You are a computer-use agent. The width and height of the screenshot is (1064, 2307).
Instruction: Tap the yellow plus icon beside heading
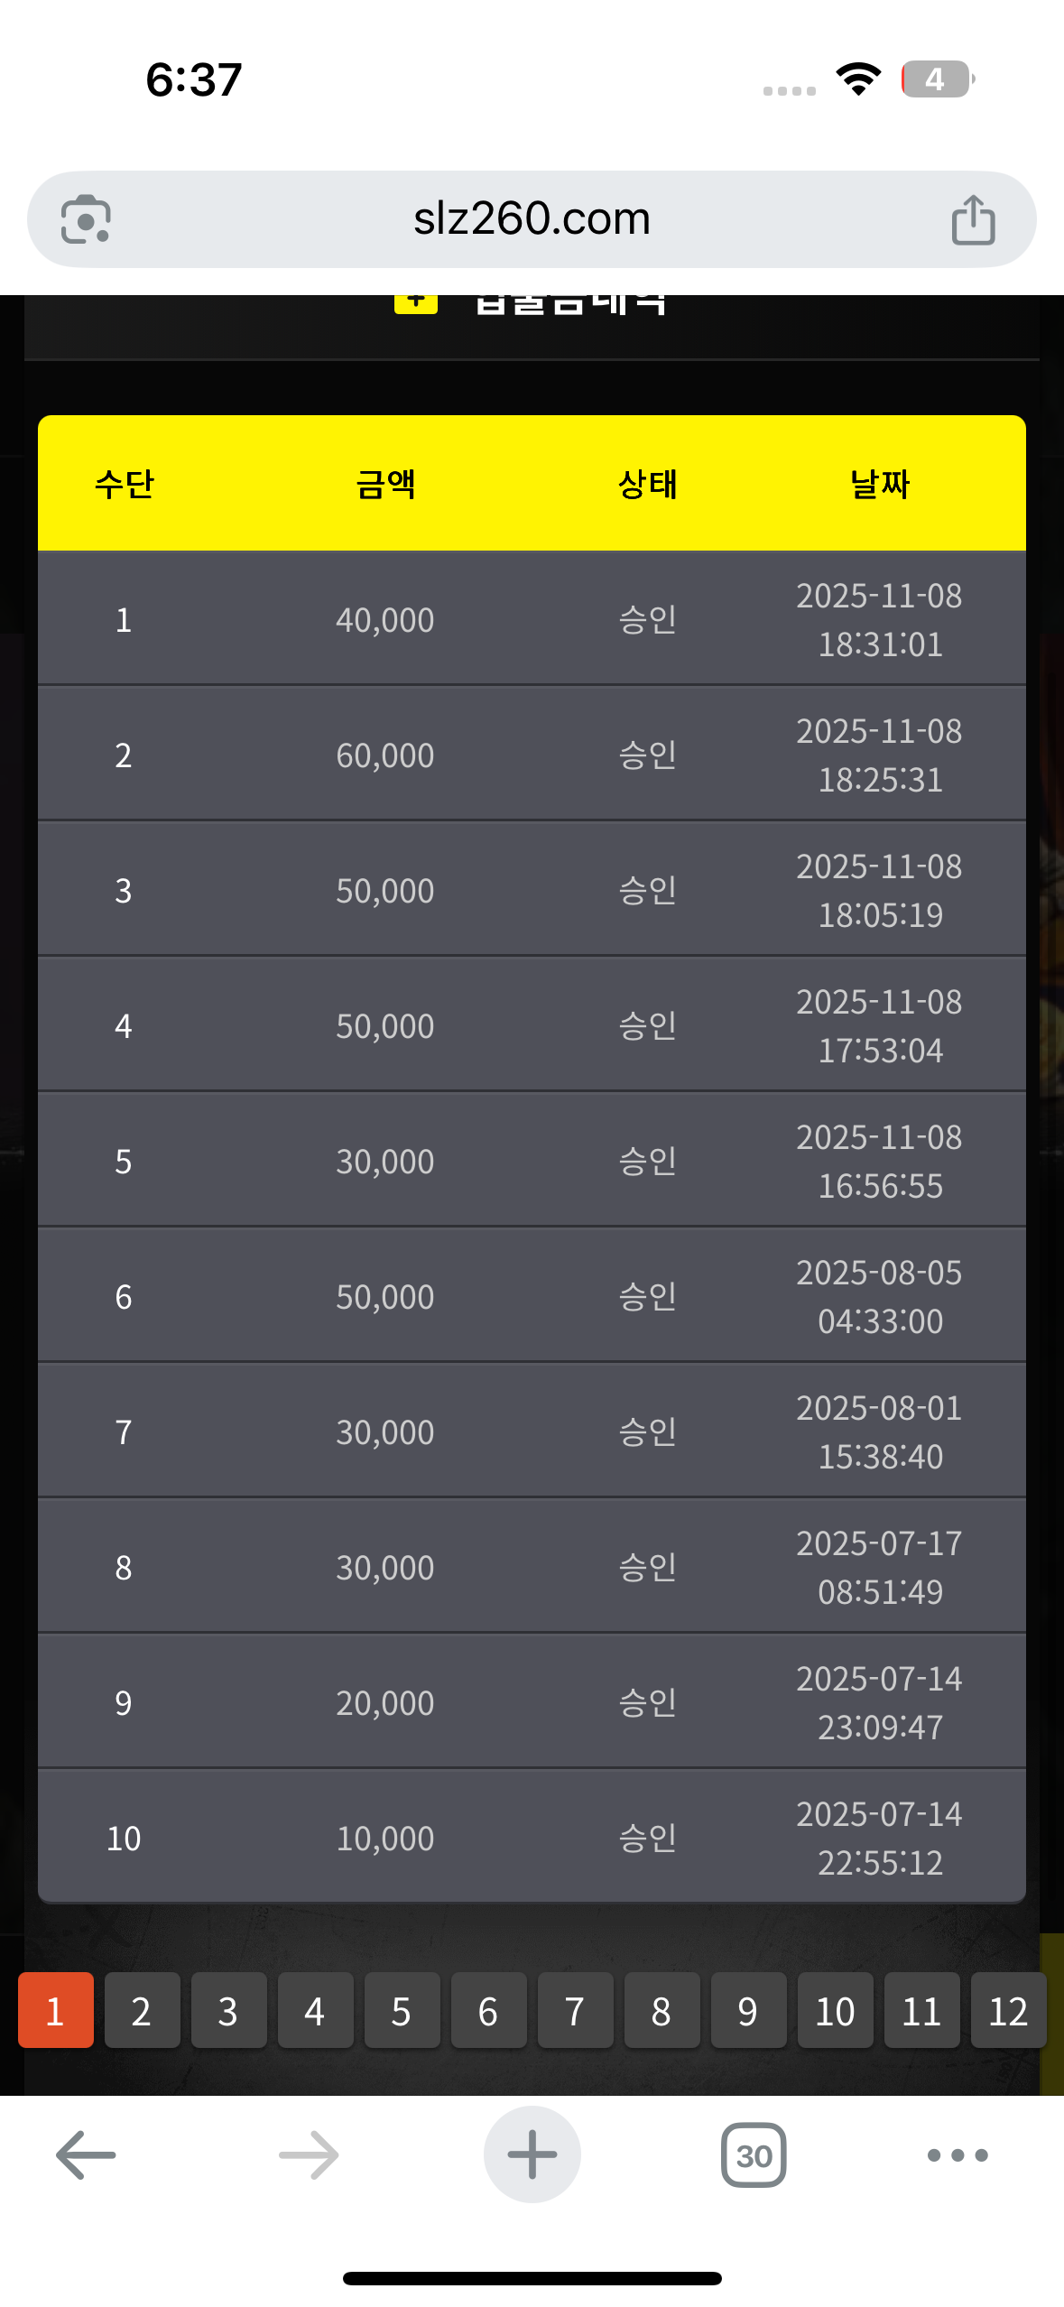(x=416, y=302)
